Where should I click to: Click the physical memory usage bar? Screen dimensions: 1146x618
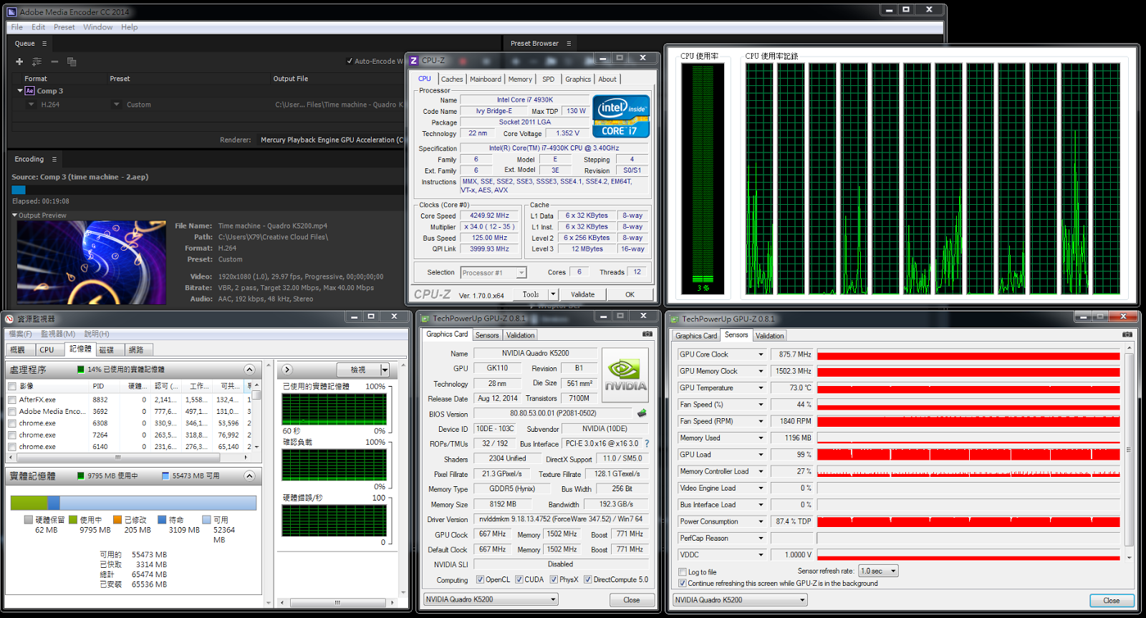(x=133, y=503)
